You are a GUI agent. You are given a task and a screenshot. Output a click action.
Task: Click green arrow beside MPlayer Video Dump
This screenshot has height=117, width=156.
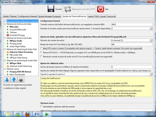[x=8, y=58]
